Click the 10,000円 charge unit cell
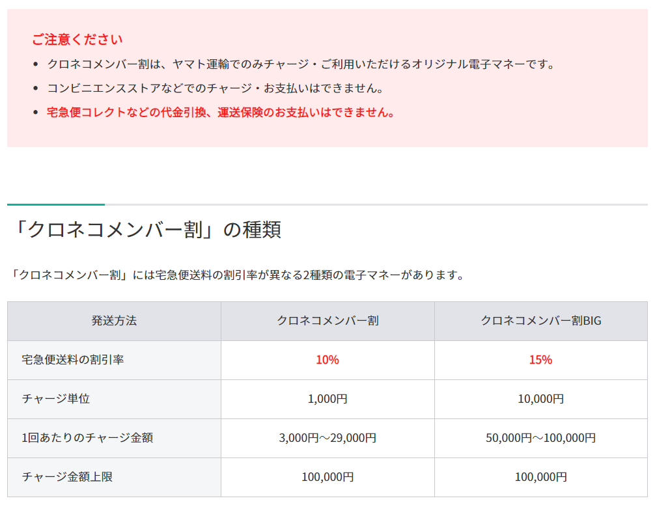Viewport: 655px width, 505px height. click(541, 399)
